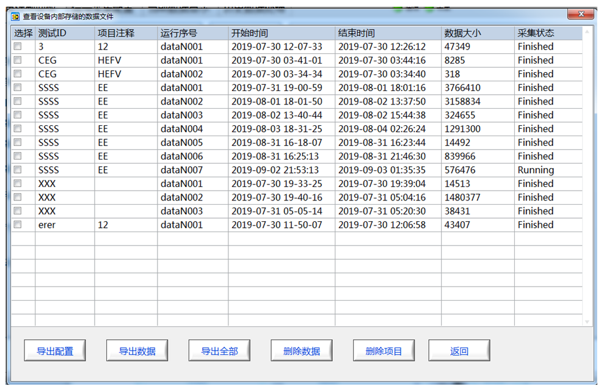Toggle checkbox for the erer row
Image resolution: width=601 pixels, height=391 pixels.
click(18, 225)
